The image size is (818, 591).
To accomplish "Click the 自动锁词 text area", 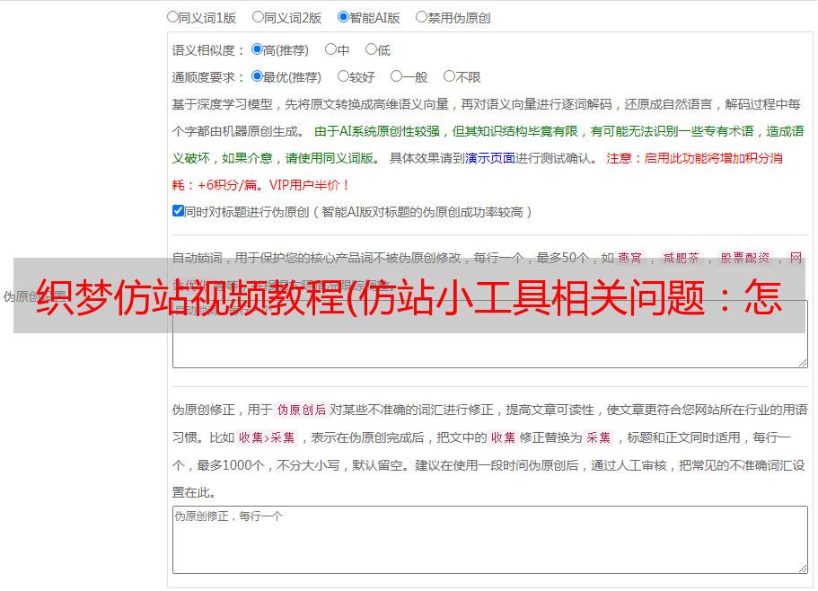I will (x=490, y=334).
